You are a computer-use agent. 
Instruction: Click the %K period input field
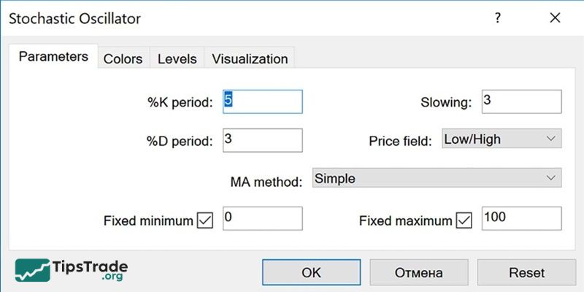[261, 101]
